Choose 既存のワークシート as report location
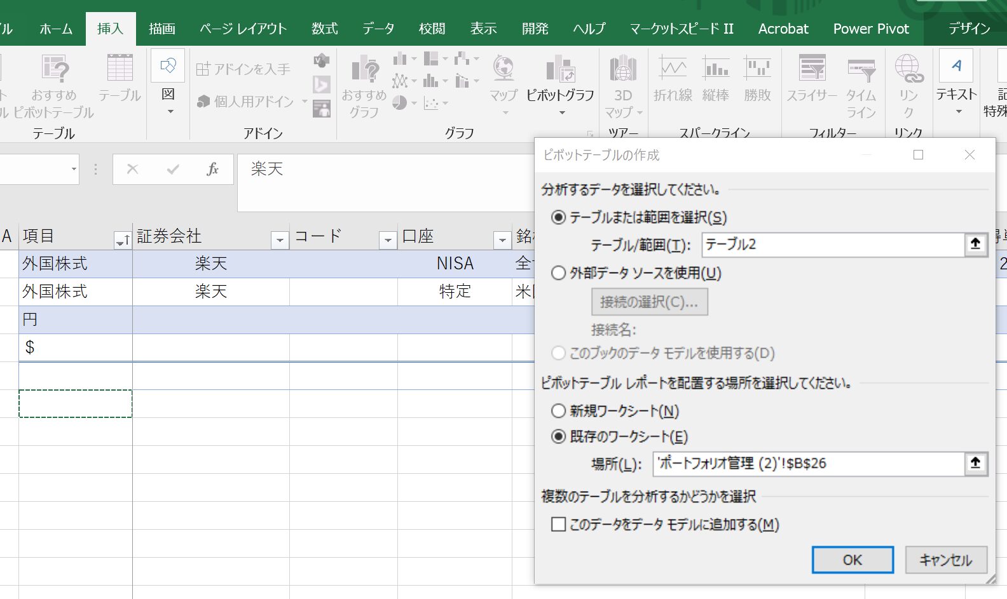The height and width of the screenshot is (599, 1007). [x=558, y=436]
